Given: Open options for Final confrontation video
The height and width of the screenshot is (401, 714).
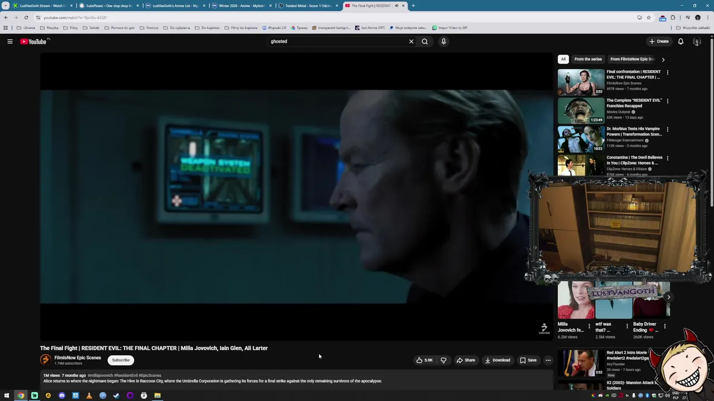Looking at the screenshot, I should 667,72.
